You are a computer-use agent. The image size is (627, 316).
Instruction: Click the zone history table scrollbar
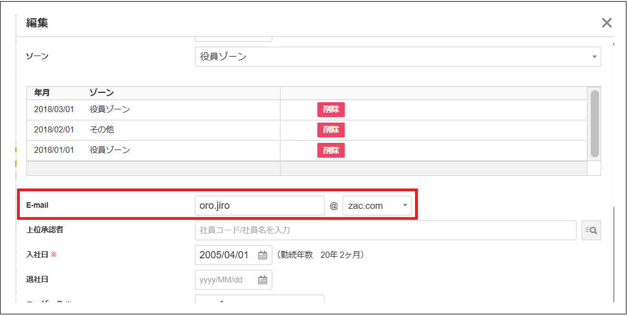[x=595, y=124]
